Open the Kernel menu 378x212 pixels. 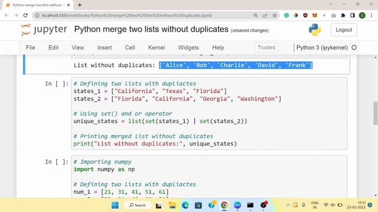(157, 48)
